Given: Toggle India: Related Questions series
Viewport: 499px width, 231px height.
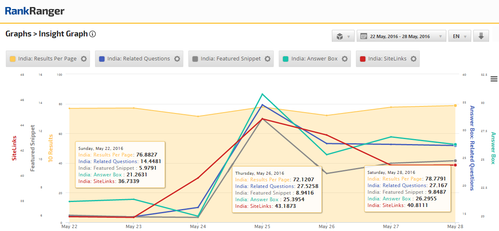Looking at the screenshot, I should pos(139,59).
